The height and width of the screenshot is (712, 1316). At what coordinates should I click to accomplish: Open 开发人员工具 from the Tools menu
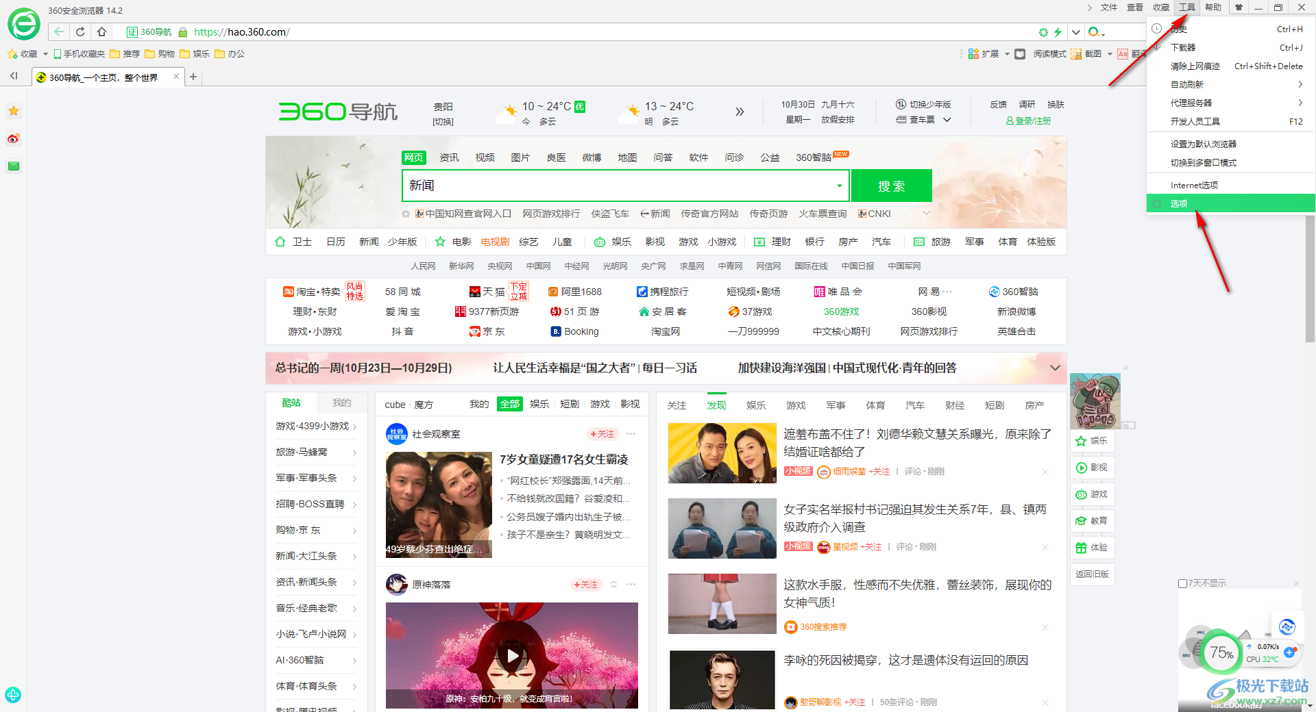[x=1231, y=121]
